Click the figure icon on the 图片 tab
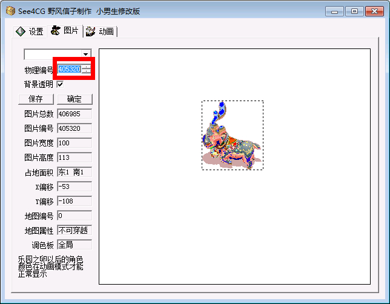The width and height of the screenshot is (390, 304). click(56, 31)
